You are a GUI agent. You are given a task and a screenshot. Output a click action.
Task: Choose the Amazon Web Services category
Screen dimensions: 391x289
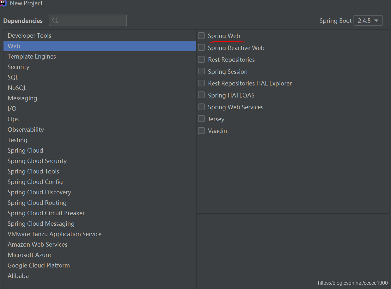click(100, 244)
